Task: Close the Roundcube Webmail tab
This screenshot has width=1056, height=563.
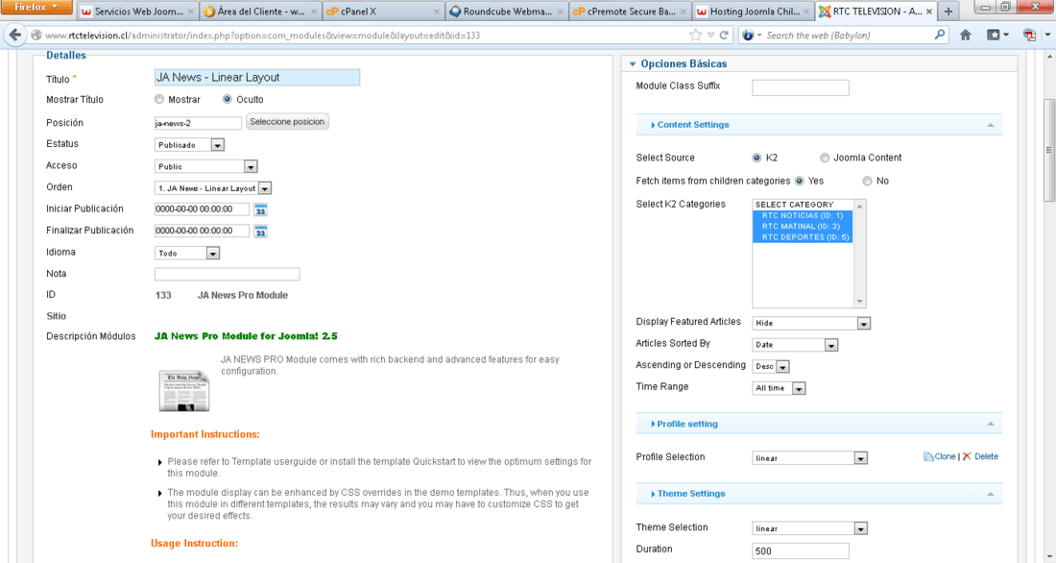Action: (560, 12)
